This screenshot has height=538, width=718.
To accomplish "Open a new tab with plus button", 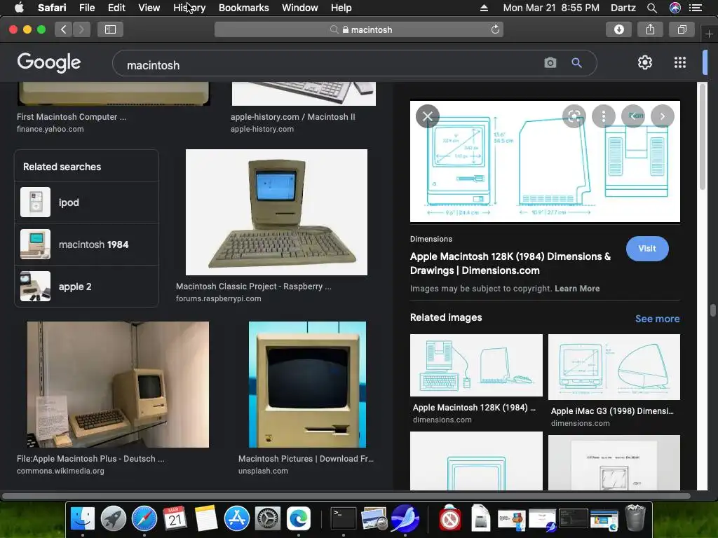I will [x=709, y=34].
